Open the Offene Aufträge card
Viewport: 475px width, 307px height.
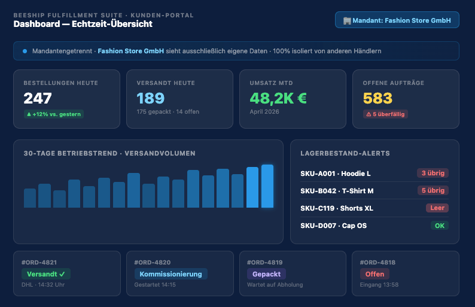[x=406, y=99]
